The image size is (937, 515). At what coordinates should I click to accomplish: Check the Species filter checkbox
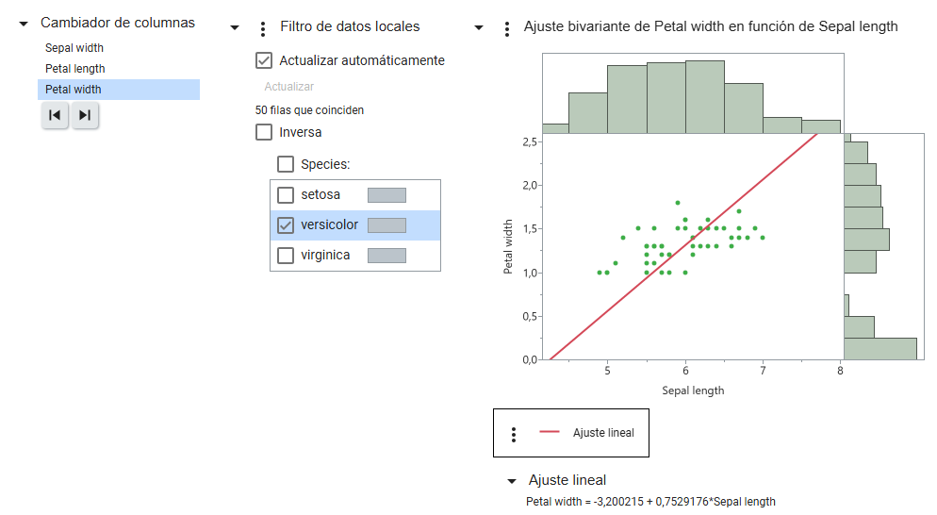(x=286, y=164)
